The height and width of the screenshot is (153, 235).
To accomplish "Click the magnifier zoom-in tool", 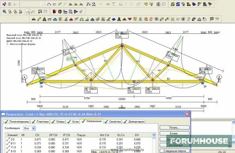I will point(4,12).
